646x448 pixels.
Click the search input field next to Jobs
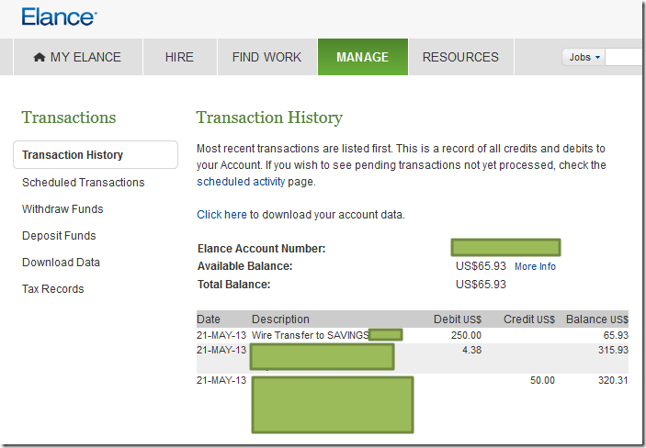[624, 57]
